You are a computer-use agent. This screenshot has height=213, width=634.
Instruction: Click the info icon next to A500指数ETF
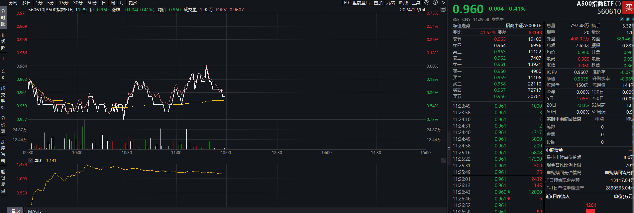click(618, 4)
